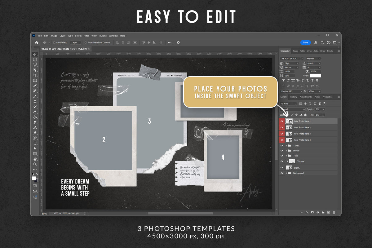Delete layer with the trash icon

click(334, 212)
